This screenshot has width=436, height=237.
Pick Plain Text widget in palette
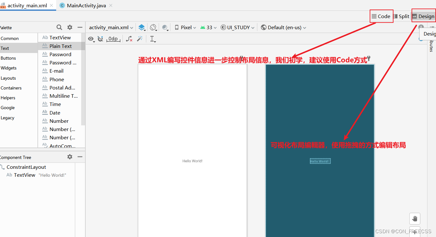coord(60,46)
